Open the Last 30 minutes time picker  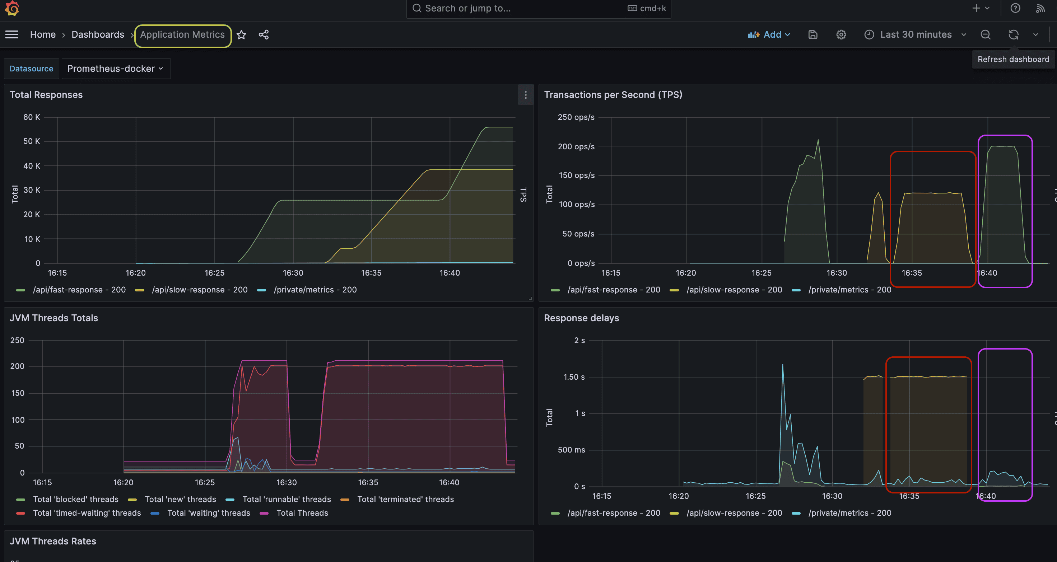(916, 34)
